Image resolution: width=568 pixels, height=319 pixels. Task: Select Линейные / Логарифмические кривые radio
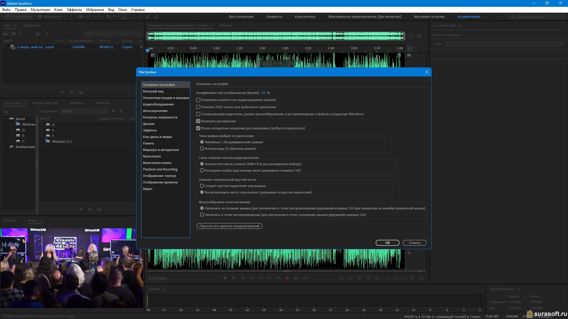202,142
